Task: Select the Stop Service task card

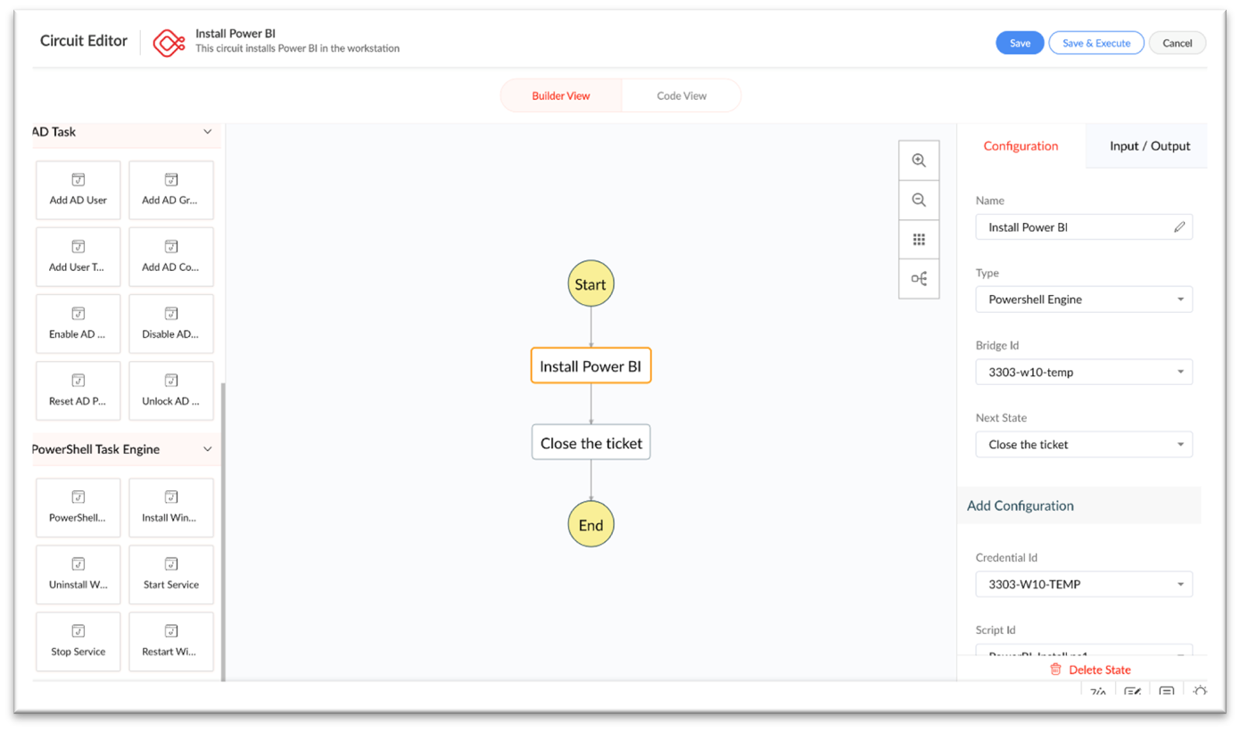Action: pos(79,642)
